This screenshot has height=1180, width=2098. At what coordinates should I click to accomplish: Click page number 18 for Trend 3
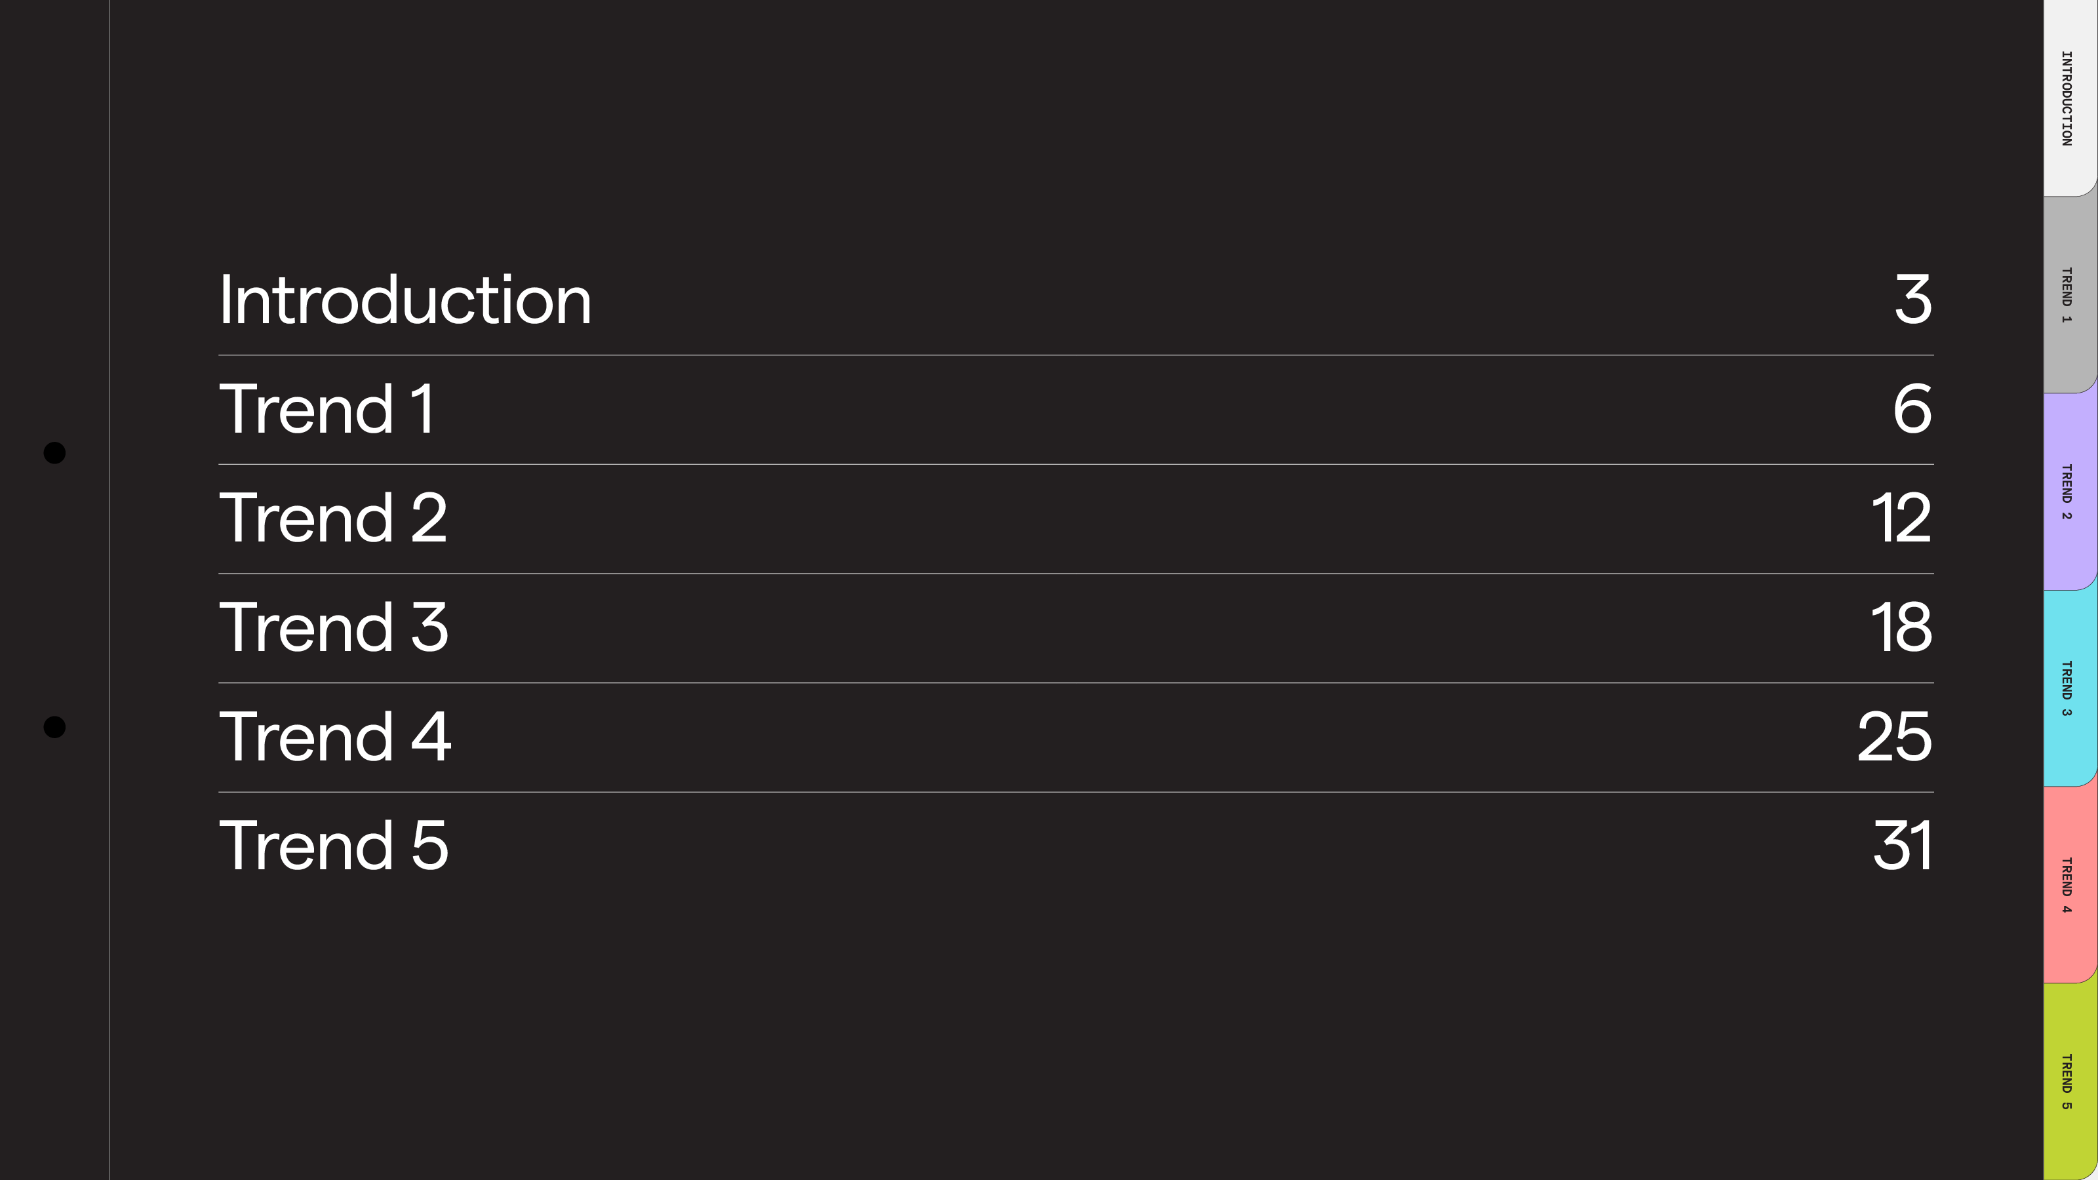click(1901, 627)
